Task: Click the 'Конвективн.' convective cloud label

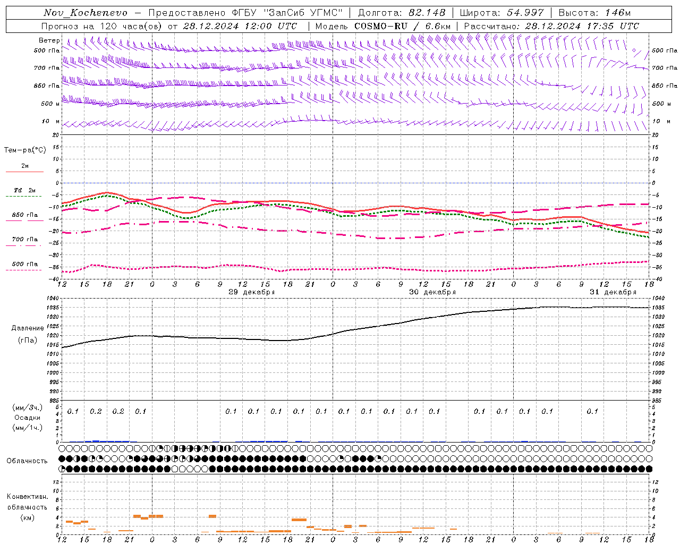Action: tap(27, 497)
